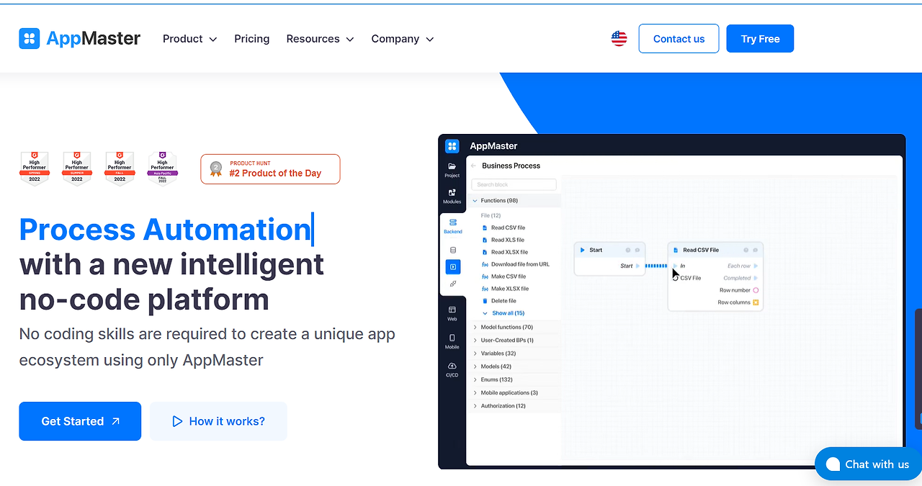This screenshot has height=486, width=922.
Task: Expand the Models (42) group
Action: tap(514, 366)
